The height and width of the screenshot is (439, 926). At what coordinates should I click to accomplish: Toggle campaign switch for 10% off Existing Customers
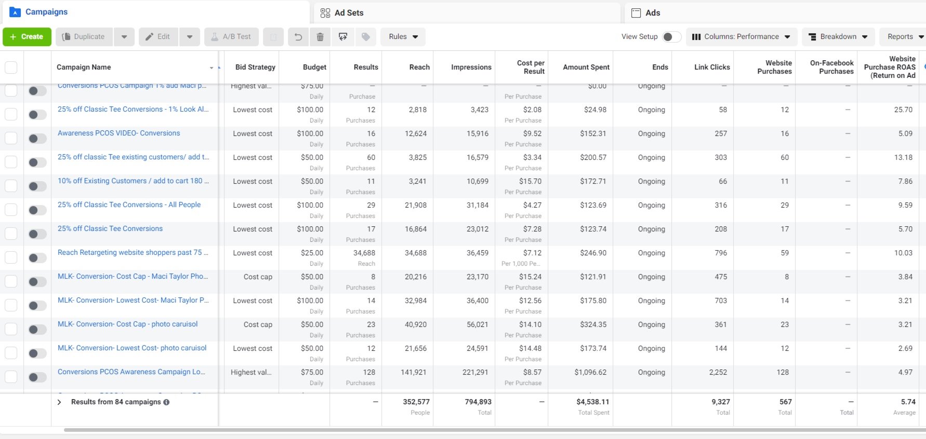click(x=37, y=186)
